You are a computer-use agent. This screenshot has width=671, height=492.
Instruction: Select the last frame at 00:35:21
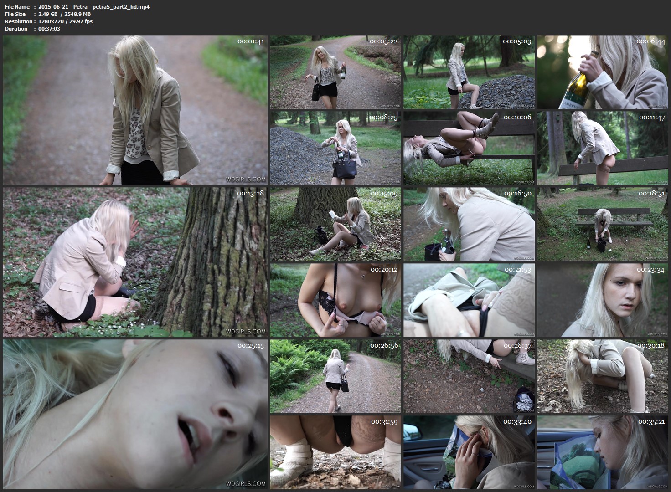click(x=602, y=452)
